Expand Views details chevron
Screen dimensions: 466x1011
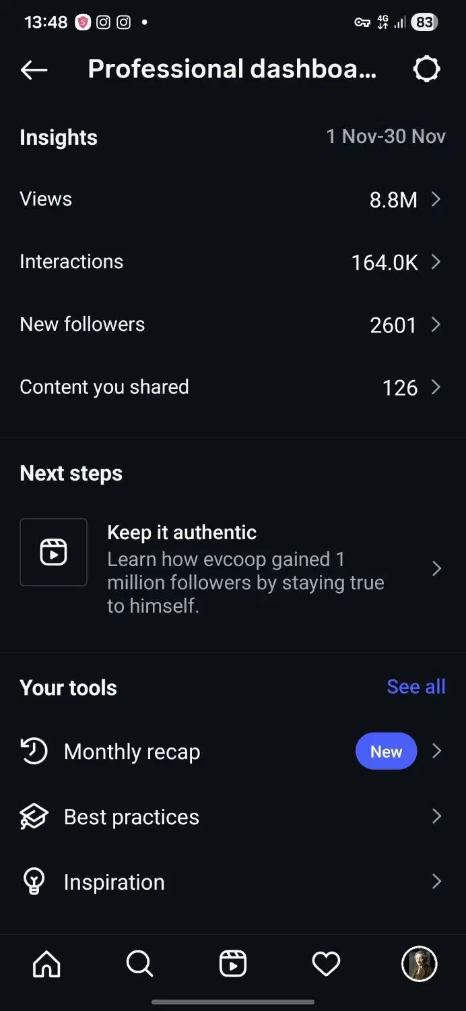(x=436, y=199)
